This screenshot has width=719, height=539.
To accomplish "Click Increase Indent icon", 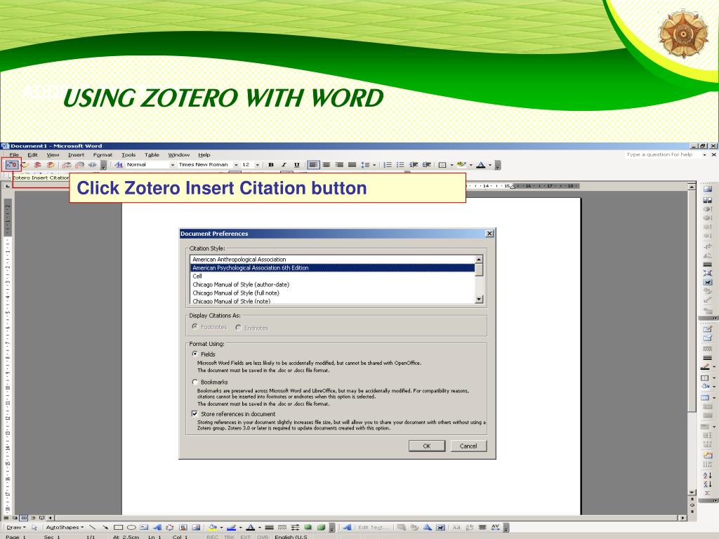I will pyautogui.click(x=426, y=164).
